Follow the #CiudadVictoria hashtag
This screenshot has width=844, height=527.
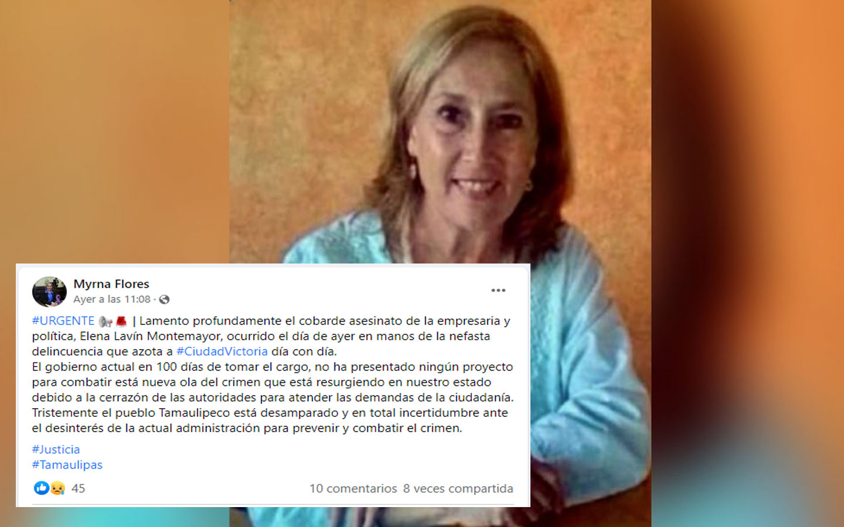222,351
